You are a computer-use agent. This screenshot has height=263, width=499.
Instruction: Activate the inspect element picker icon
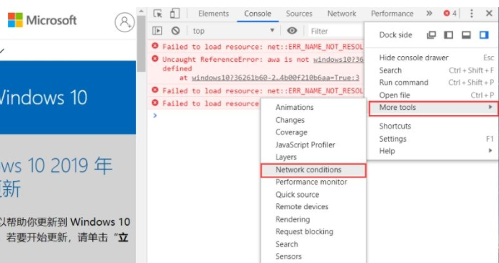158,14
